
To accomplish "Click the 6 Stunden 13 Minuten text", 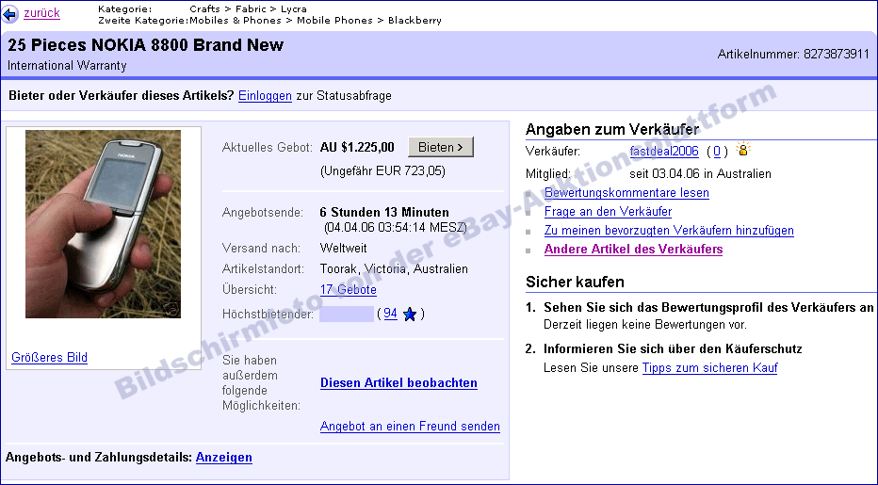I will pyautogui.click(x=384, y=212).
